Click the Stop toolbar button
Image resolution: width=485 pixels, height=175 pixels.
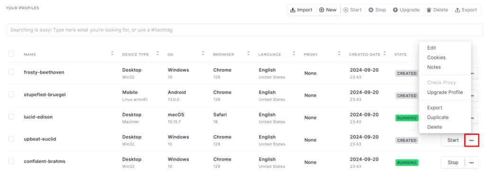pyautogui.click(x=377, y=10)
